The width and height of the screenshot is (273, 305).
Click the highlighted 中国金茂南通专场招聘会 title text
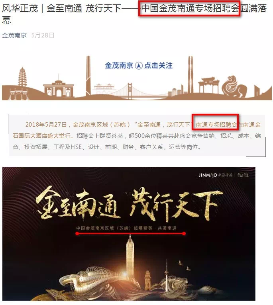coord(190,8)
